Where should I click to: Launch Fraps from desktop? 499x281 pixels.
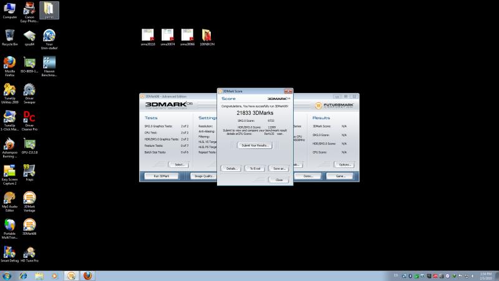(29, 173)
